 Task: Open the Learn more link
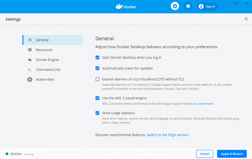tap(205, 104)
